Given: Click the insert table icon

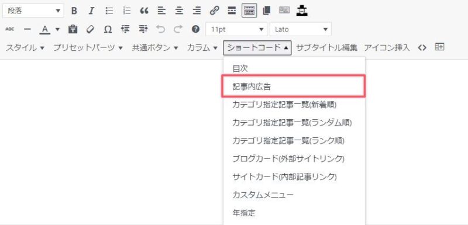Looking at the screenshot, I should pyautogui.click(x=439, y=47).
